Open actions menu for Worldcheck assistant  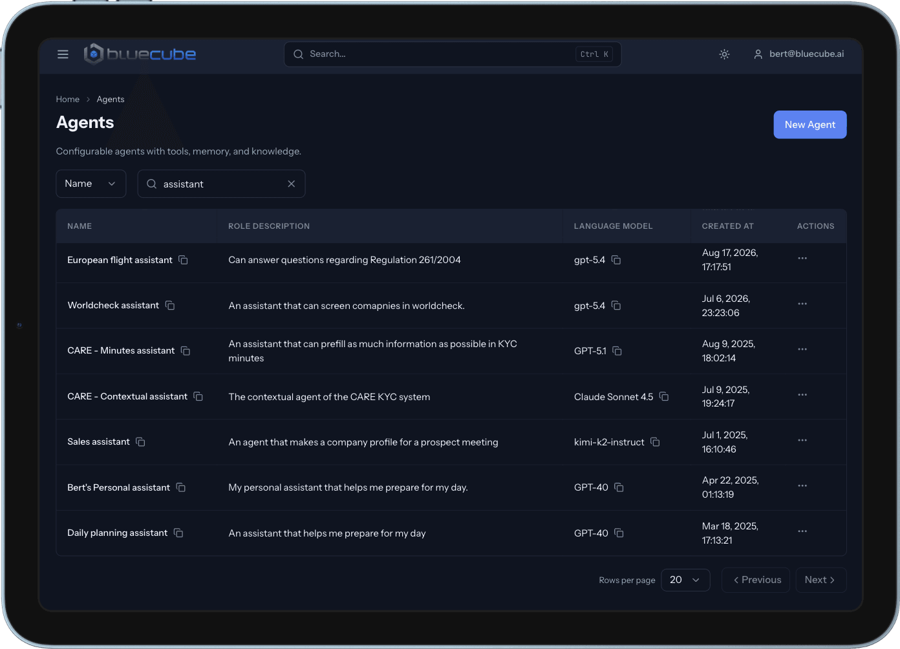point(802,304)
